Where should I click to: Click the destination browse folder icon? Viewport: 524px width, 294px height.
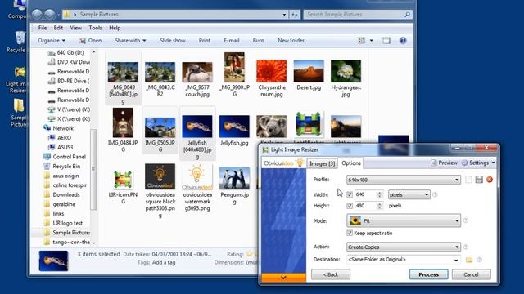[x=469, y=260]
